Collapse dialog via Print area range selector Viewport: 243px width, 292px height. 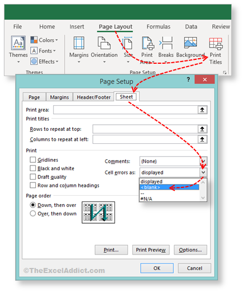click(202, 110)
